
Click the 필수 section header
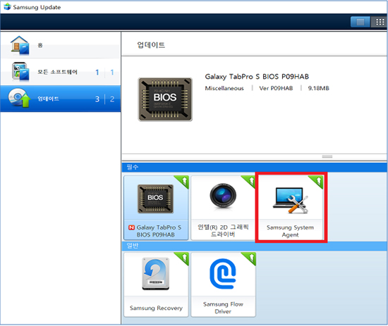pyautogui.click(x=255, y=167)
